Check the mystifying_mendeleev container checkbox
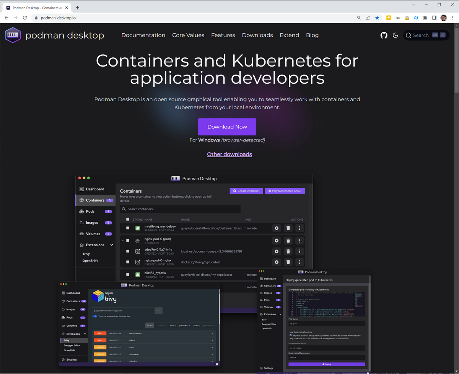459x374 pixels. pyautogui.click(x=128, y=228)
